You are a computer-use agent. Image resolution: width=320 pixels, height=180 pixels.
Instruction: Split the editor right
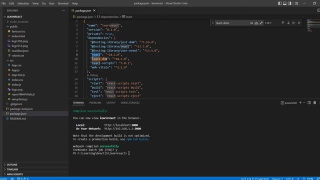[x=318, y=10]
